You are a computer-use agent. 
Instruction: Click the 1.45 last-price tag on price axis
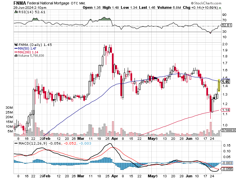tap(226, 82)
